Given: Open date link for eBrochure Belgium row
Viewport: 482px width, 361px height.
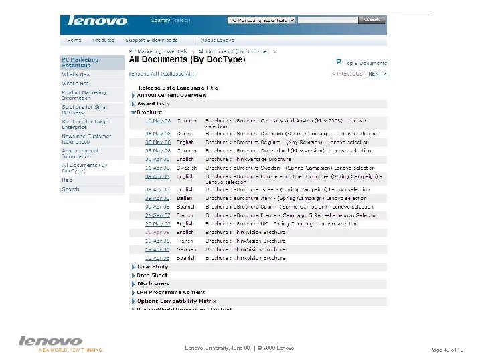Looking at the screenshot, I should tap(158, 142).
